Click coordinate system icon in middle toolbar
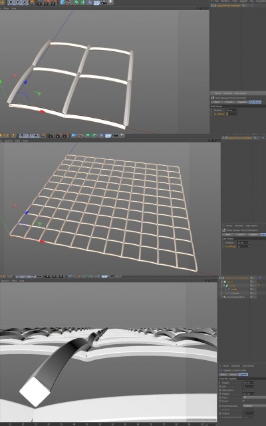The width and height of the screenshot is (266, 426). 43,135
